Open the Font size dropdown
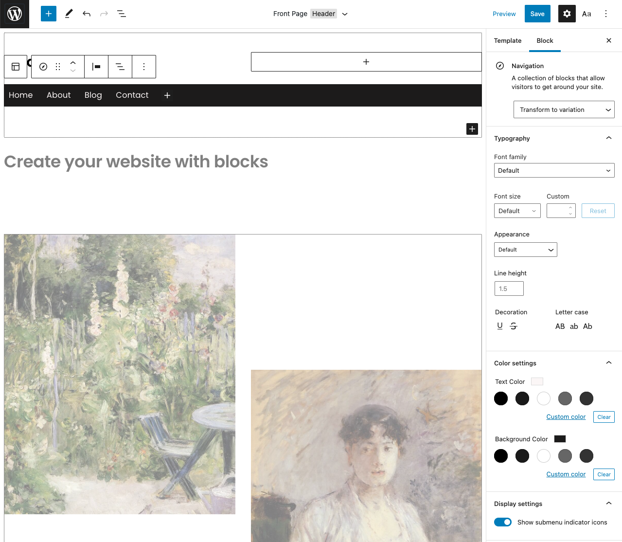Image resolution: width=622 pixels, height=542 pixels. [x=517, y=211]
